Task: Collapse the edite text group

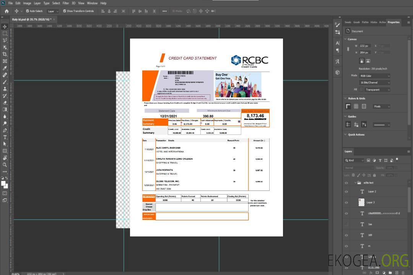Action: coord(355,183)
